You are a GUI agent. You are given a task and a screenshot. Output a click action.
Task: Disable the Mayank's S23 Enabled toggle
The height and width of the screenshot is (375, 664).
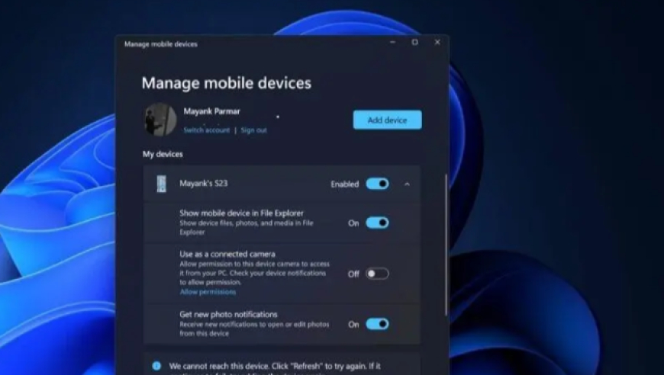(377, 184)
